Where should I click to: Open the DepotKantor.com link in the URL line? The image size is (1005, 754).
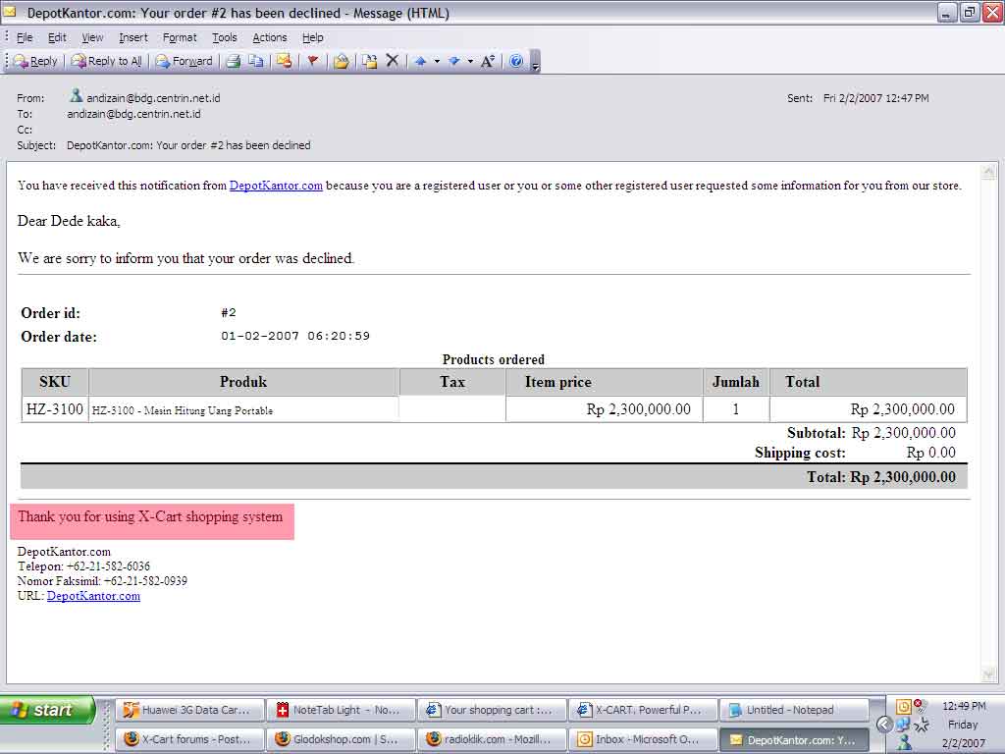[x=93, y=596]
